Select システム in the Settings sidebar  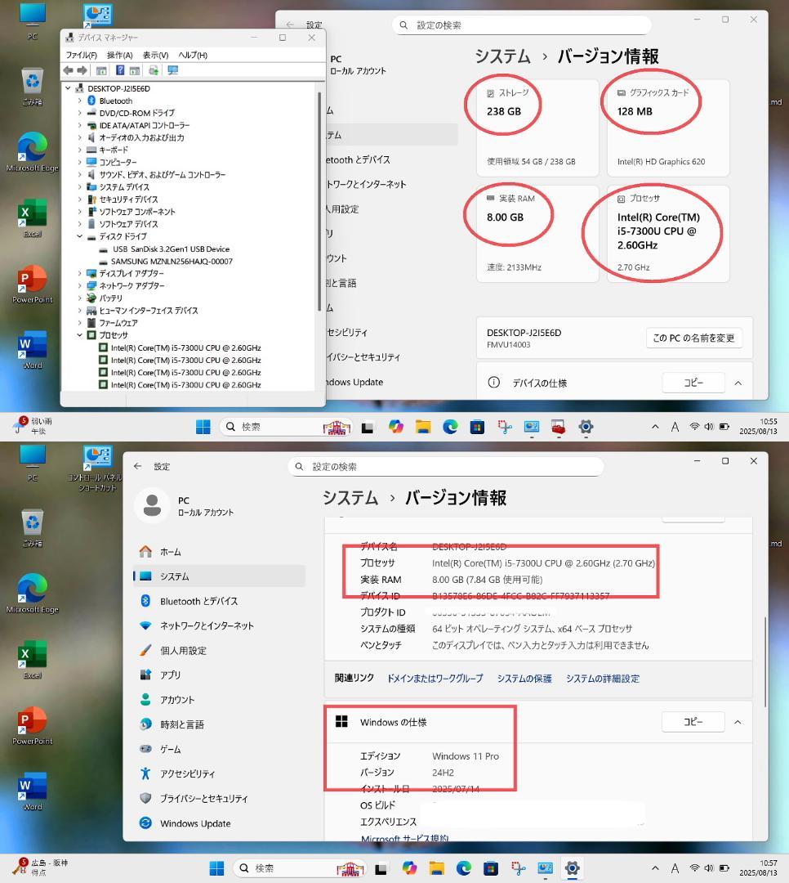(173, 576)
